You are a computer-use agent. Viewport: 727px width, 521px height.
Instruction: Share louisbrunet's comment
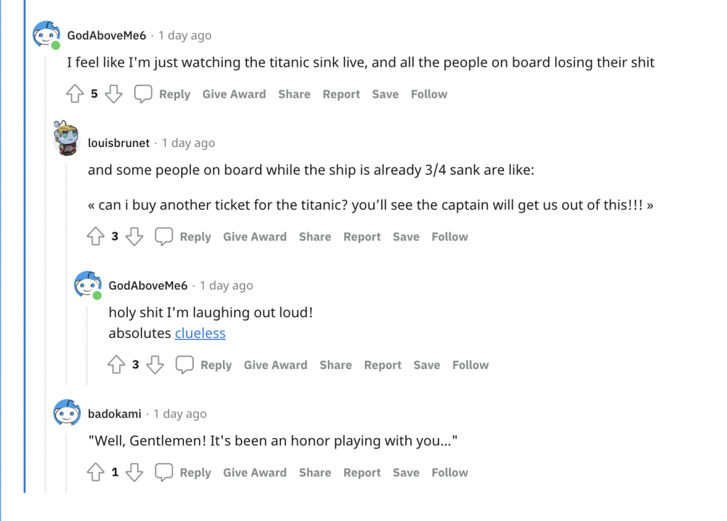(x=315, y=237)
